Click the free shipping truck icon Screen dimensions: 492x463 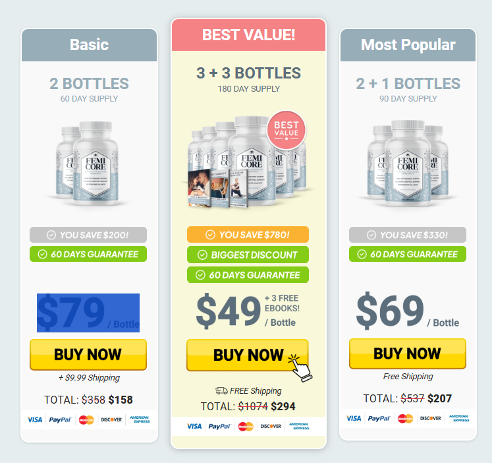[221, 390]
